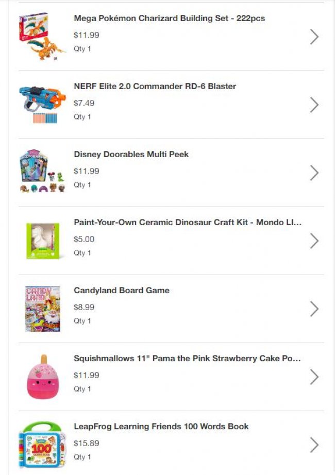Select the Disney Doorables product picture
The image size is (335, 475).
[43, 172]
